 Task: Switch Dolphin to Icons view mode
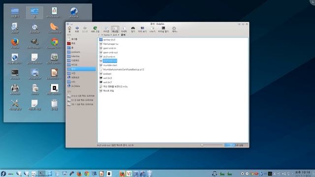pos(106,29)
